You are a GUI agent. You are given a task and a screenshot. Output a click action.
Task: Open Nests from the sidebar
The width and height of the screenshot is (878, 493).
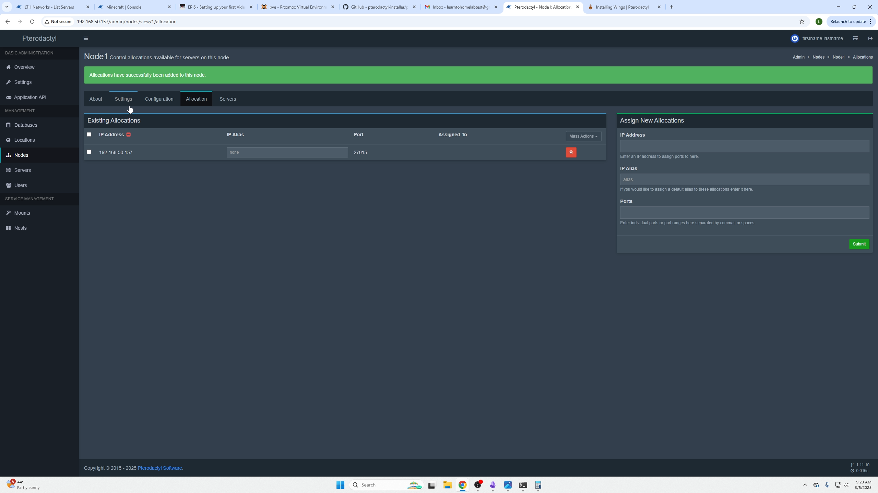coord(20,228)
